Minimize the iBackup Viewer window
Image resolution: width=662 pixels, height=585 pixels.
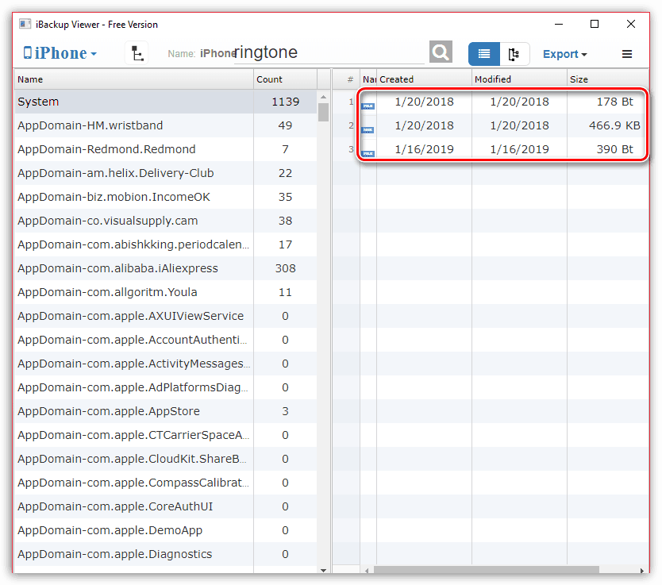(559, 24)
